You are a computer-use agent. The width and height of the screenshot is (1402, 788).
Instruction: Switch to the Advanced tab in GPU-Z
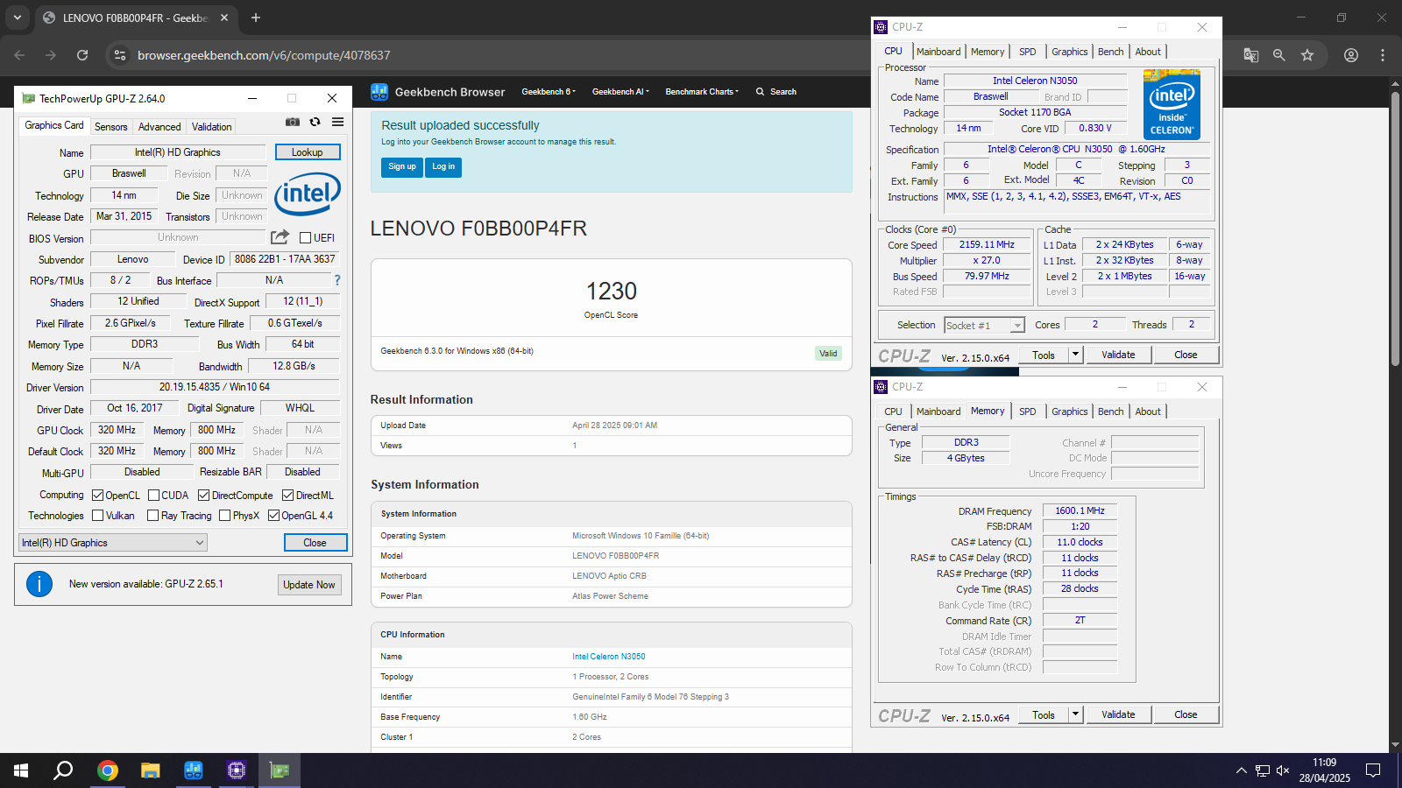159,127
